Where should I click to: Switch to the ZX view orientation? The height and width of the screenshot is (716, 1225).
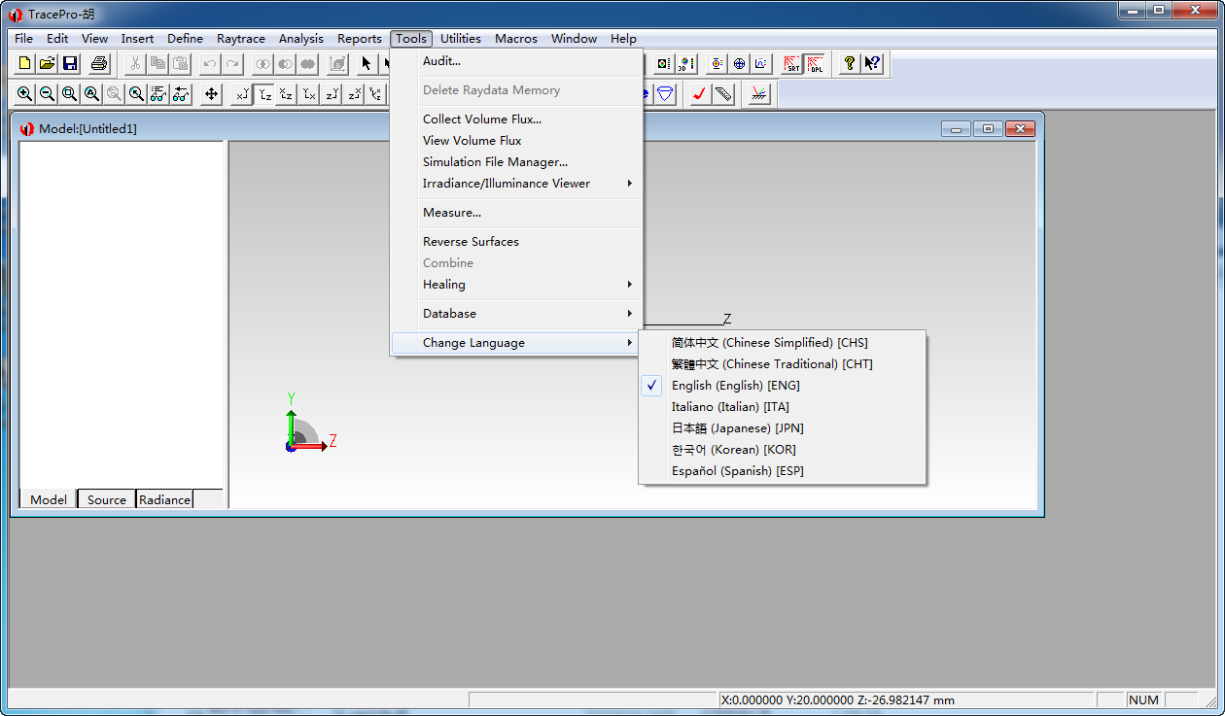pyautogui.click(x=354, y=94)
